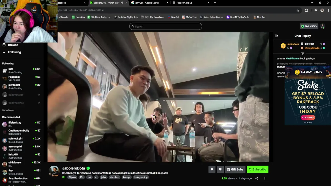
Task: Open offline gabayswaze channel
Action: 21,95
